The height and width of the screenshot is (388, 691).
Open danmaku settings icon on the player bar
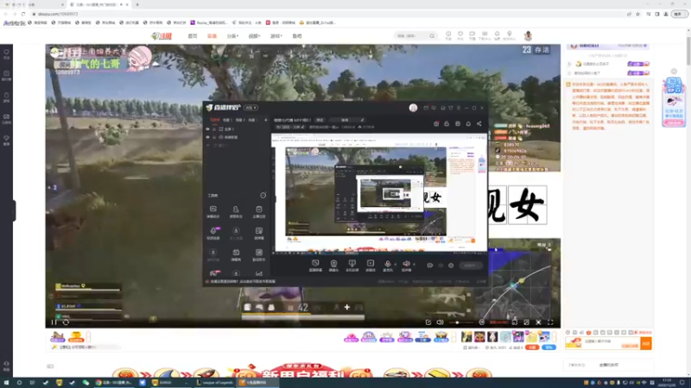482,322
